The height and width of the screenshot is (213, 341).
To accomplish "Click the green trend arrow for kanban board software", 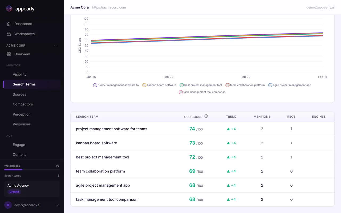I will [228, 143].
